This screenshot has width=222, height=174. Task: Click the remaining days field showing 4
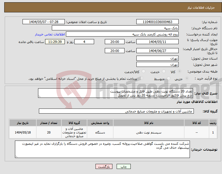84,42
